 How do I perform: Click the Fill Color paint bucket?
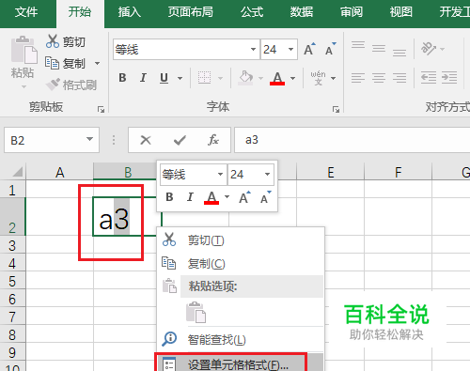click(245, 77)
